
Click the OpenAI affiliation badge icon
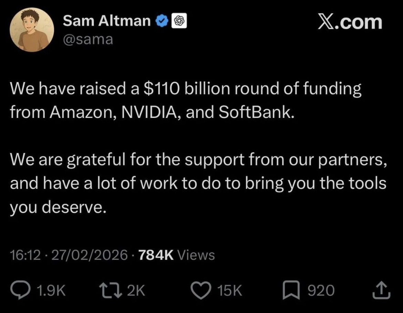tap(179, 22)
